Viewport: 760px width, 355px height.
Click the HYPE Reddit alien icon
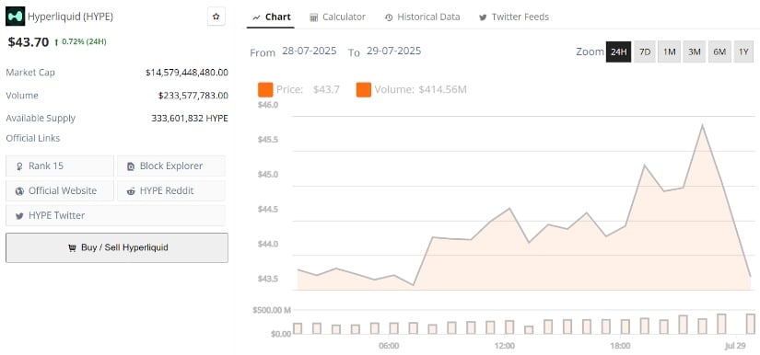(x=131, y=191)
